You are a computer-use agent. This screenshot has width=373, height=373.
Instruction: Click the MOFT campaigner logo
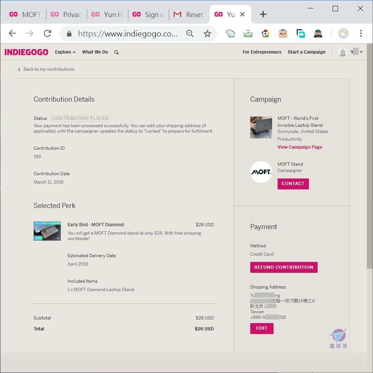pos(261,172)
